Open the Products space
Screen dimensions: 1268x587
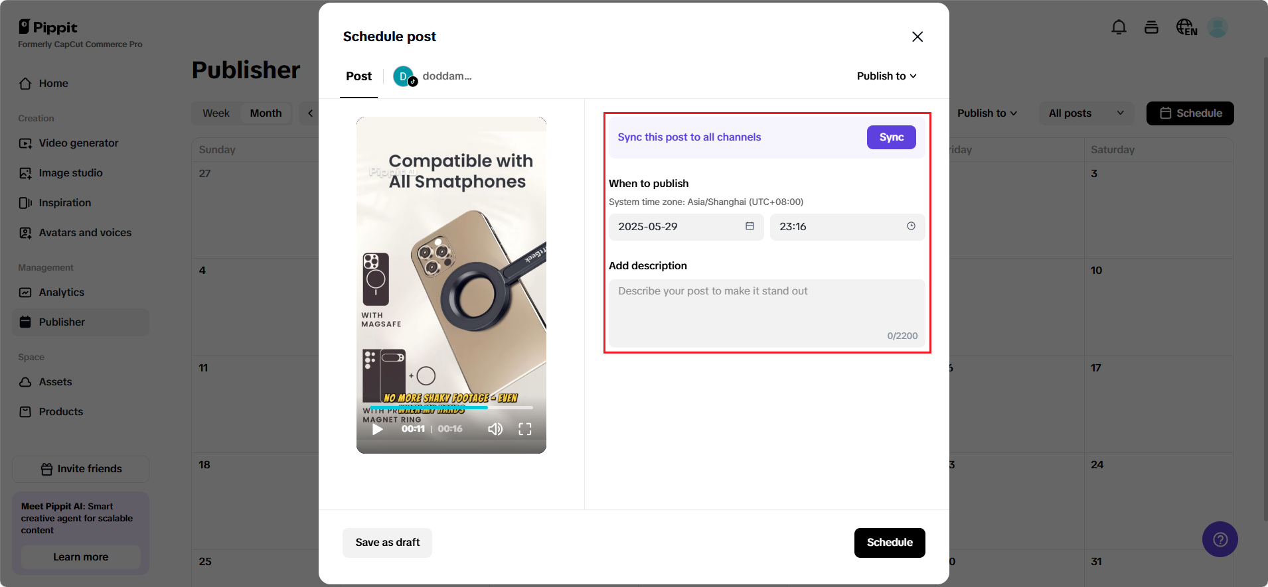(60, 411)
